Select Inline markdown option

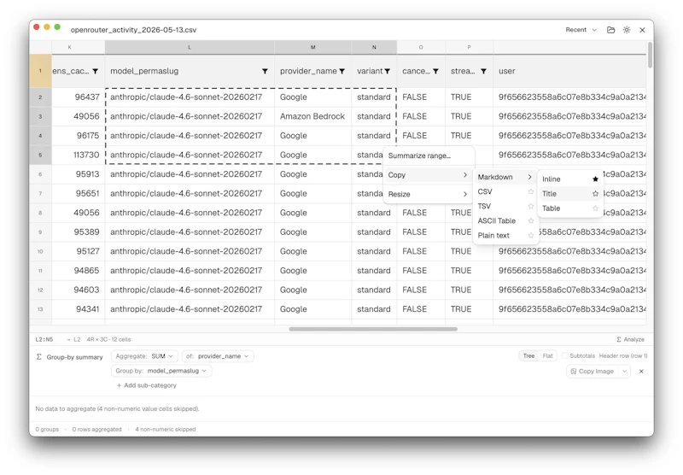(569, 179)
